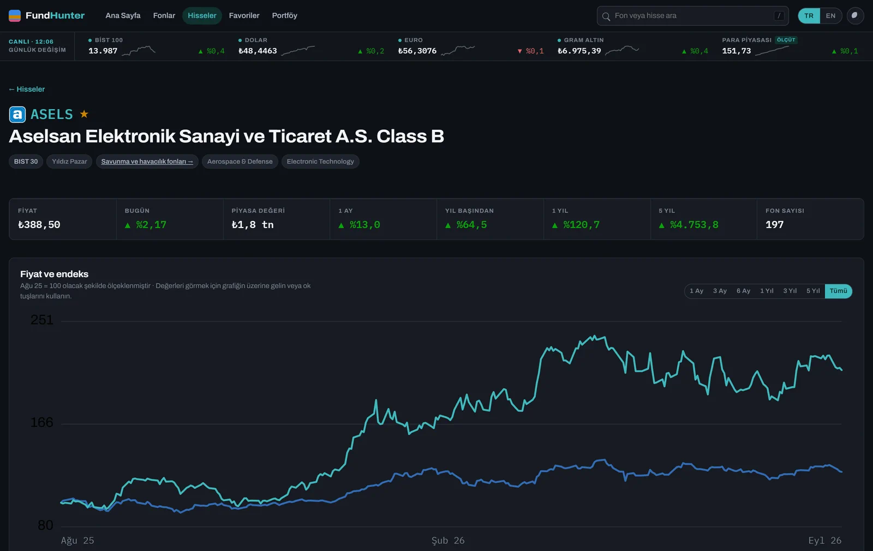
Task: Select the Hisseler nav tab
Action: pos(202,16)
